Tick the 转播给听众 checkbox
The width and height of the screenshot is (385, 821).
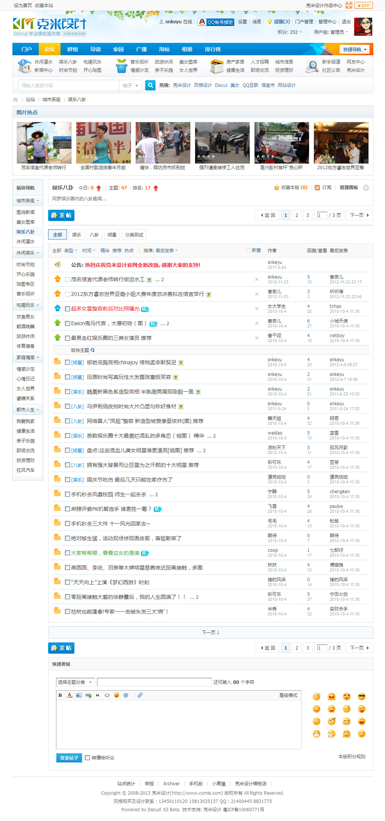click(87, 758)
